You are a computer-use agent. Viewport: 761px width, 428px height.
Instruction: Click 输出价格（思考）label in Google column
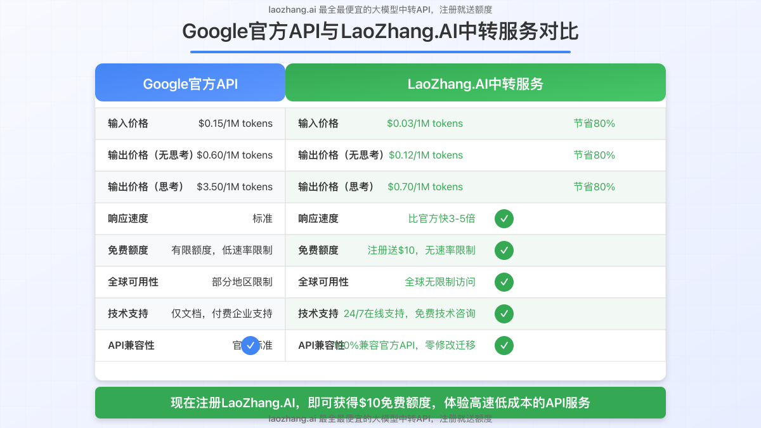click(x=146, y=187)
